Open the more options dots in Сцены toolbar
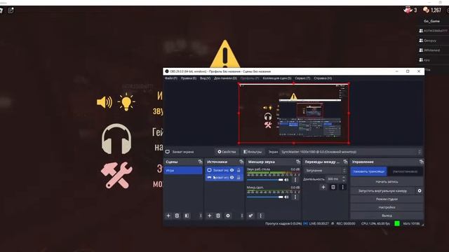The image size is (449, 252). click(x=201, y=216)
